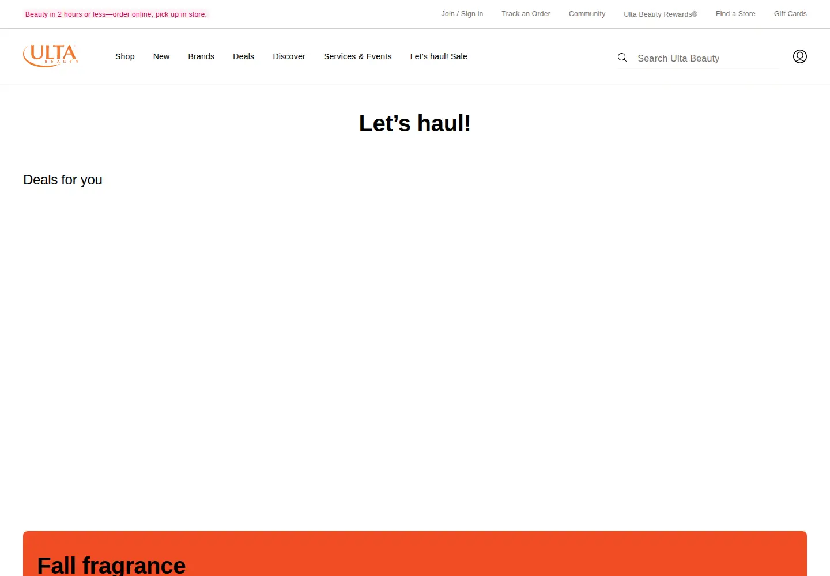The image size is (830, 576).
Task: Click Find a Store link
Action: (735, 14)
